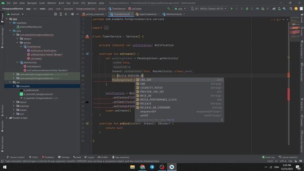Screen dimensions: 304x171
Task: Open the File menu
Action: pos(9,3)
